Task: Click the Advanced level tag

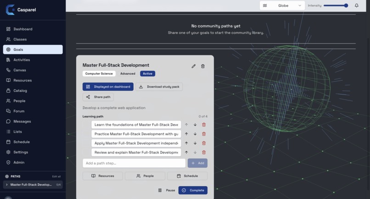Action: click(x=128, y=73)
